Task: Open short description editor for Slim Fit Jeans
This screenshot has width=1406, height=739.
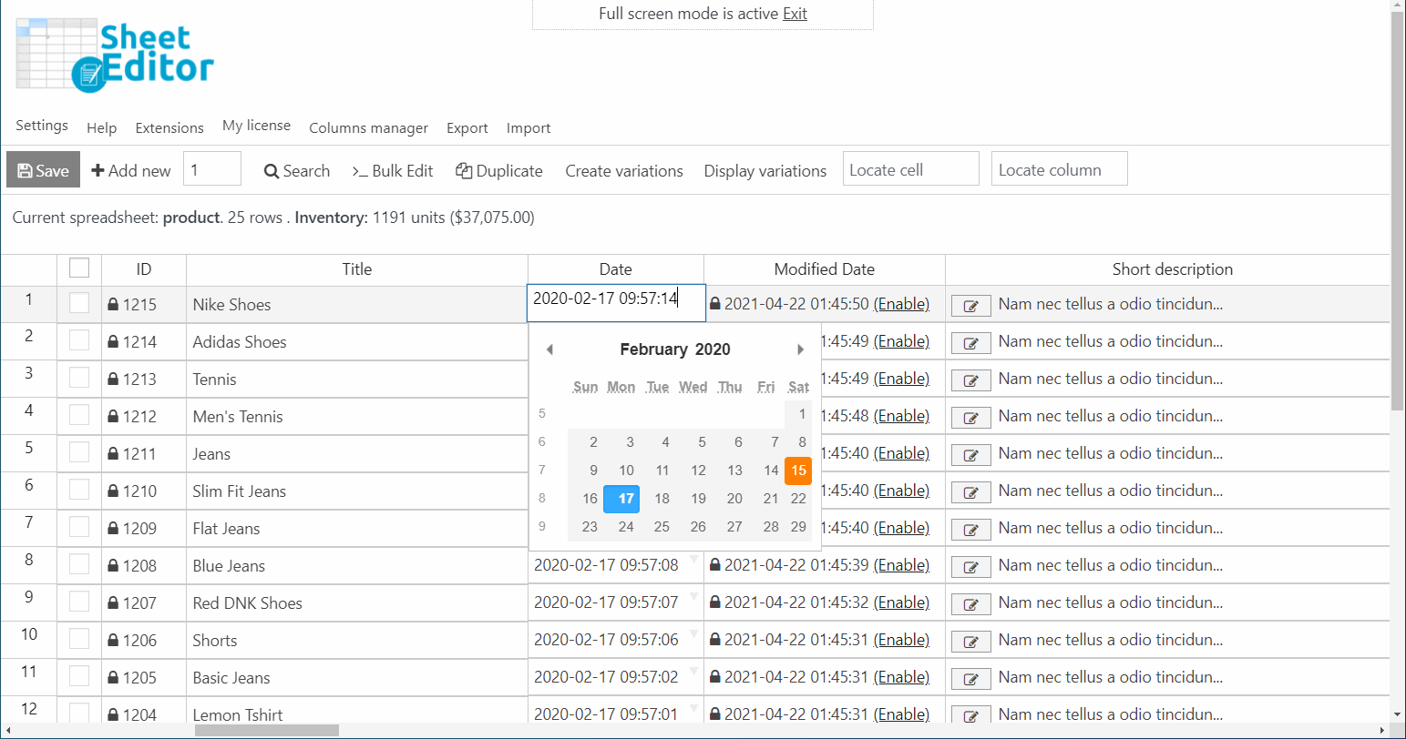Action: coord(971,492)
